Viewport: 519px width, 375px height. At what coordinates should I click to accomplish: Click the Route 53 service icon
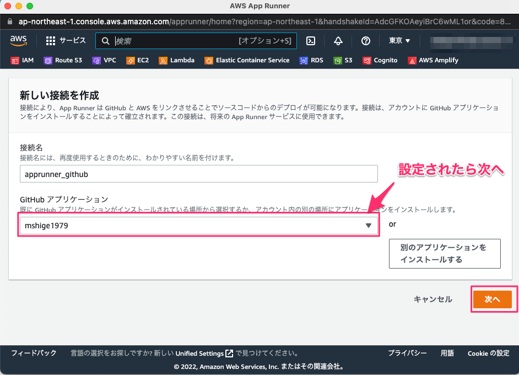click(x=48, y=61)
